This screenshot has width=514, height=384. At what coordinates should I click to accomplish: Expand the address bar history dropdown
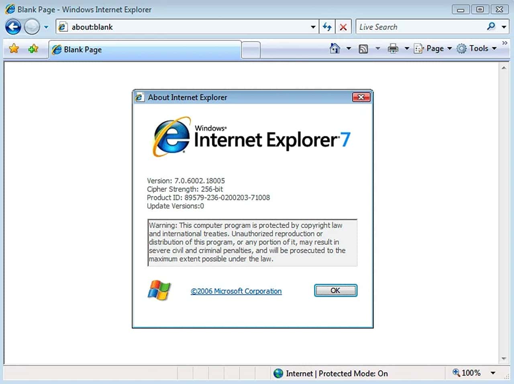click(313, 27)
